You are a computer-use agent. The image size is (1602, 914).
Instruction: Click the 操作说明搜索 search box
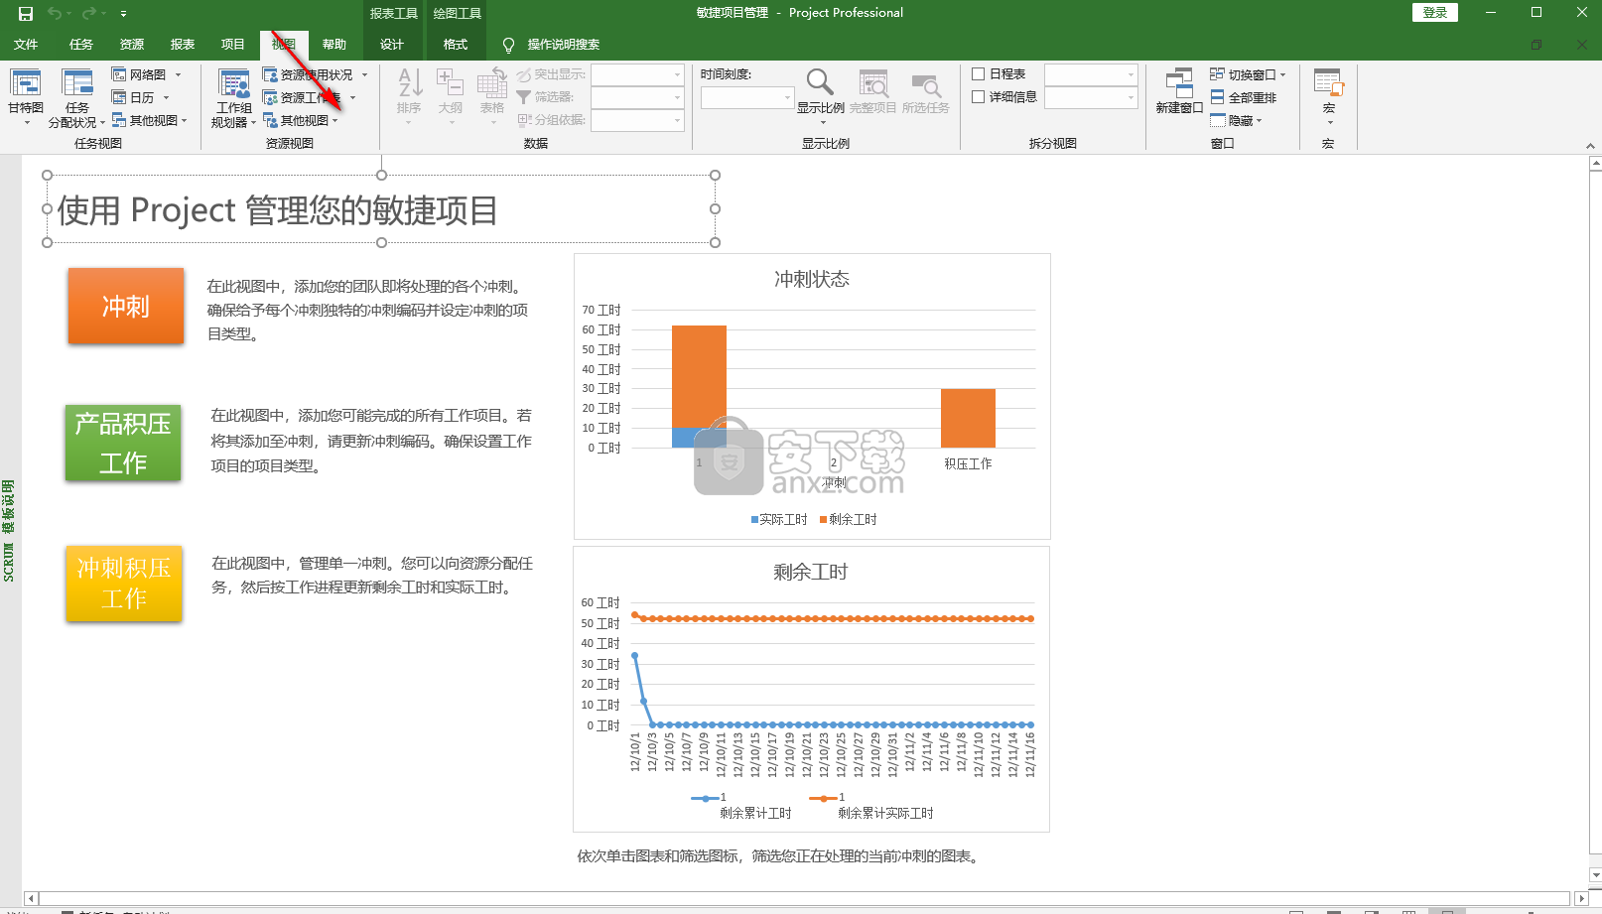(x=563, y=45)
